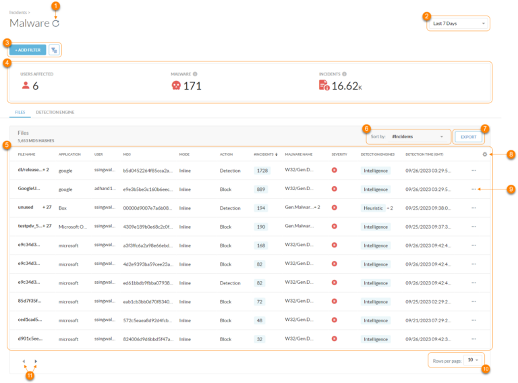
Task: Click incident count 190
Action: click(261, 227)
